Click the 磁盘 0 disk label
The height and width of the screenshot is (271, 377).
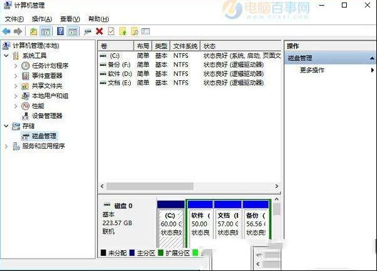click(123, 206)
